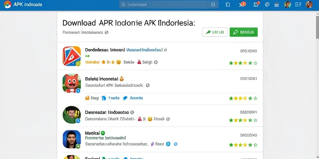Rate the Dasreadan app using its star rating
Viewport: 319px width, 159px height.
(243, 120)
